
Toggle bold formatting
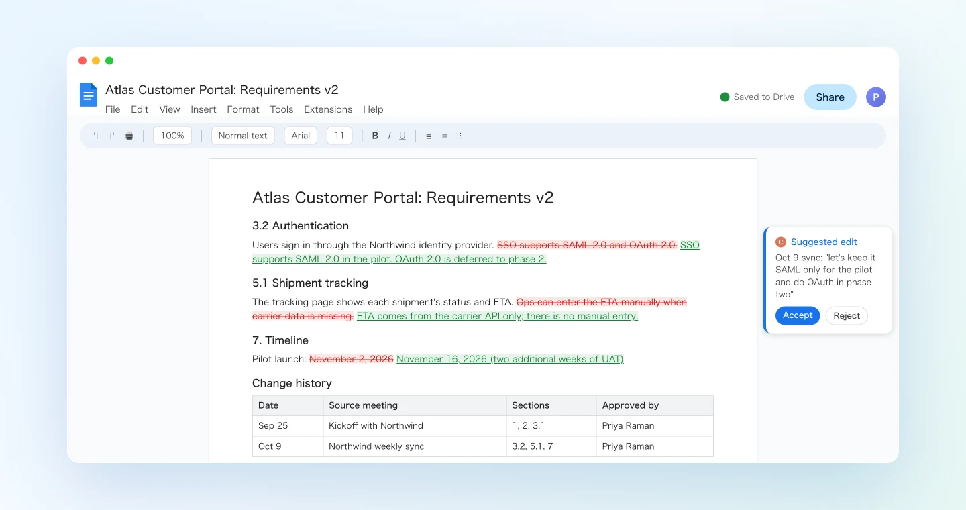(375, 136)
